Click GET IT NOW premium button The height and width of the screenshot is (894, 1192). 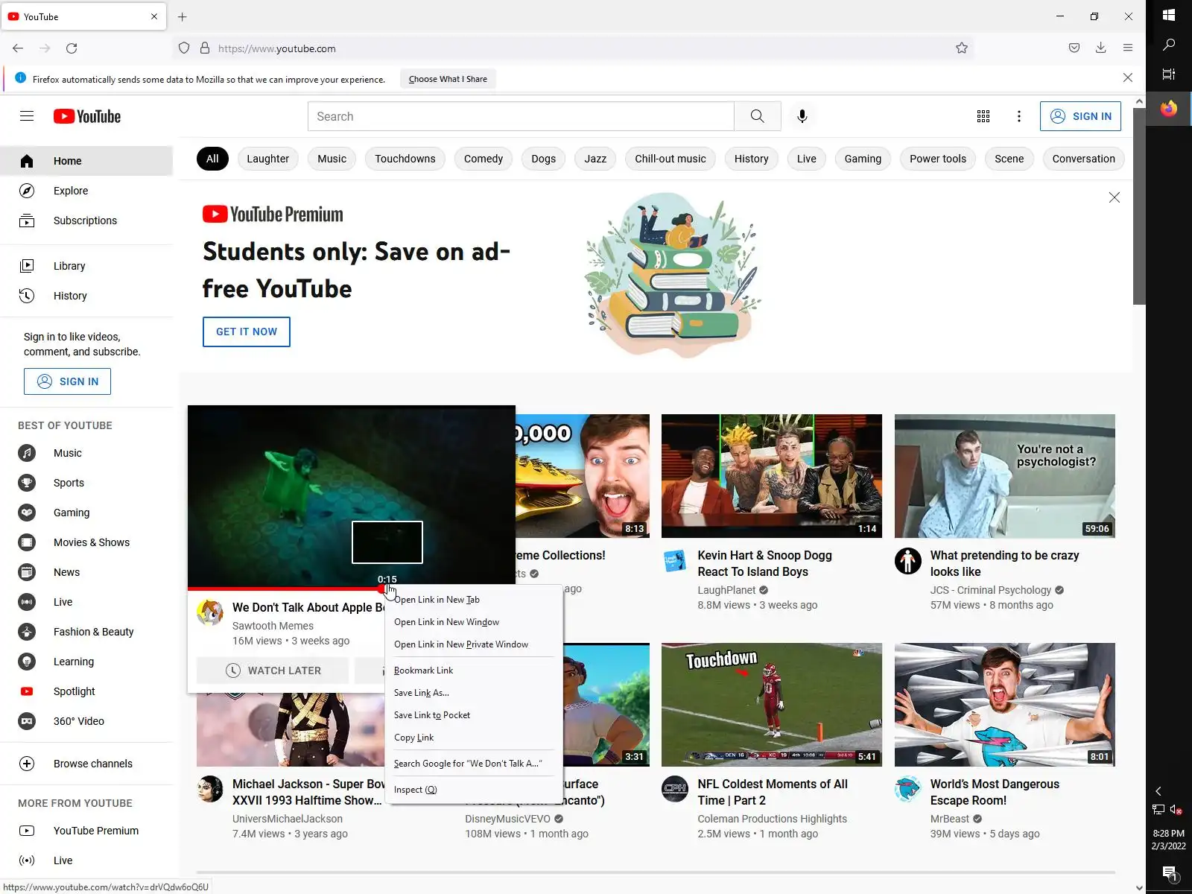click(x=246, y=332)
